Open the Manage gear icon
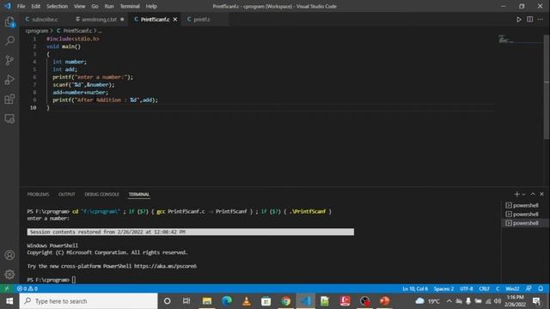The image size is (550, 309). 9,275
